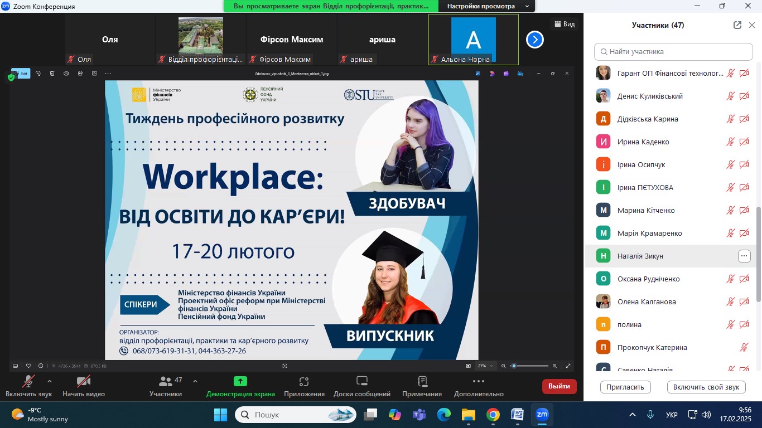Open Word from taskbar

[518, 415]
